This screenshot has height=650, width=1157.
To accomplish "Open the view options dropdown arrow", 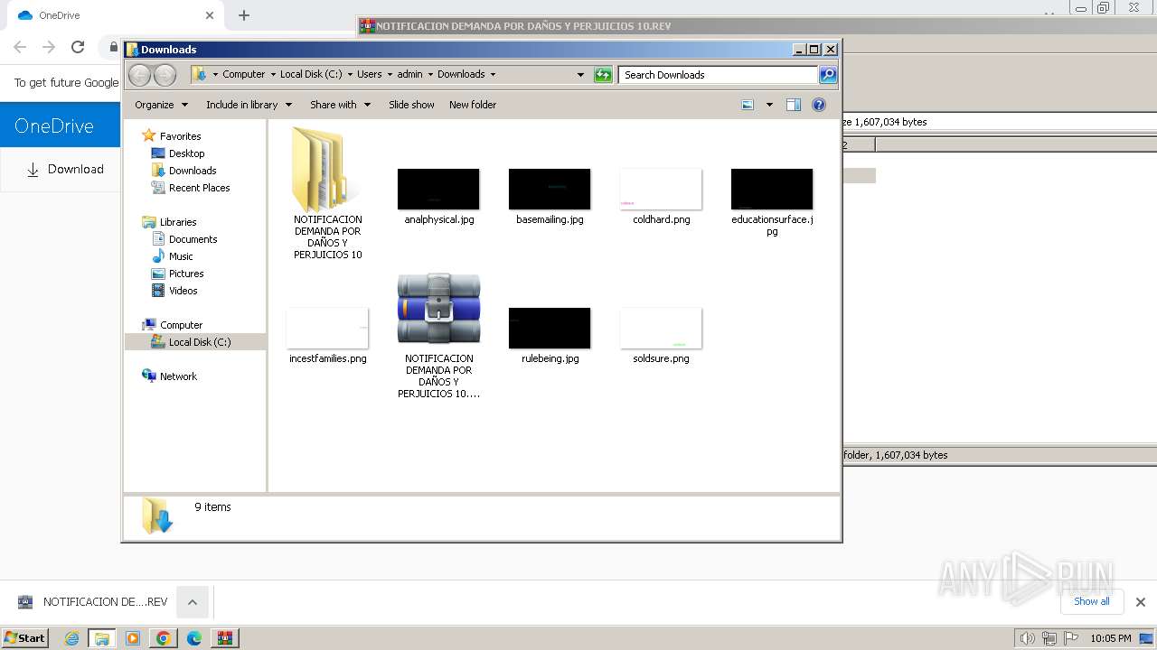I will click(769, 105).
